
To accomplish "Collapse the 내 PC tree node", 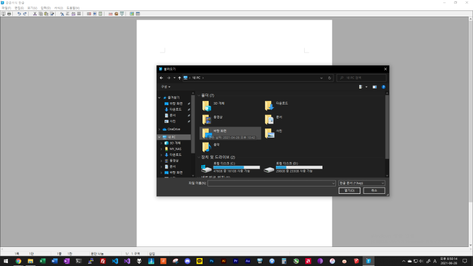I will coord(159,137).
